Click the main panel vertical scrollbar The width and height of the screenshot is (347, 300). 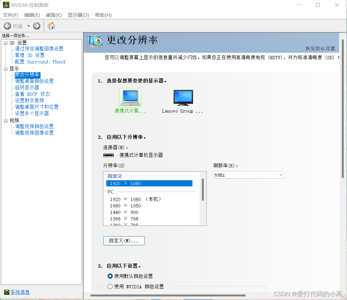(343, 109)
